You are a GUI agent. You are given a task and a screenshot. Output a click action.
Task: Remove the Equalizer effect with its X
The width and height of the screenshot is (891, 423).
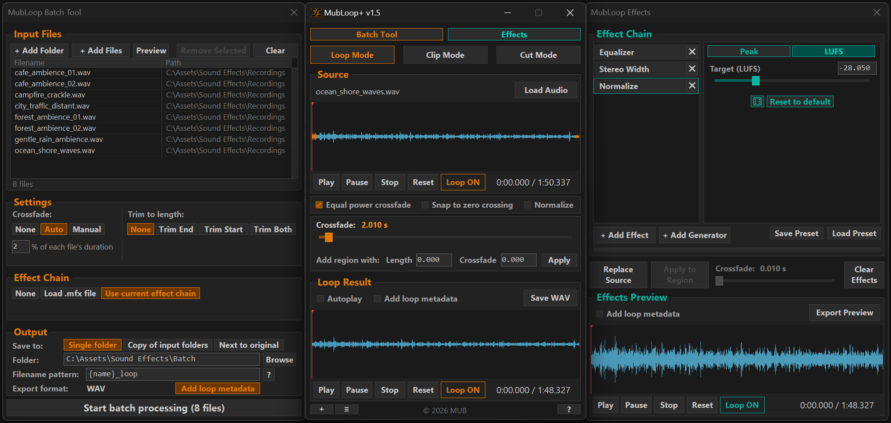coord(692,52)
